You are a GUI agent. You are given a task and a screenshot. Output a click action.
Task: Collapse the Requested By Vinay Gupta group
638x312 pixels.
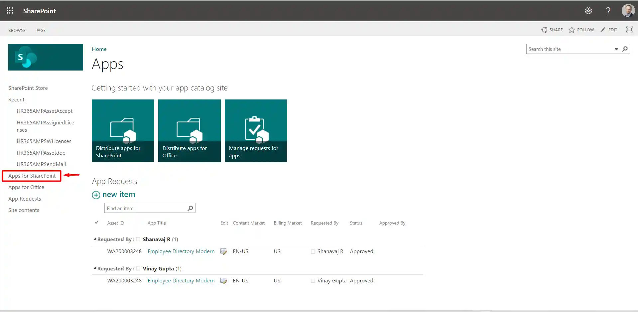coord(95,268)
